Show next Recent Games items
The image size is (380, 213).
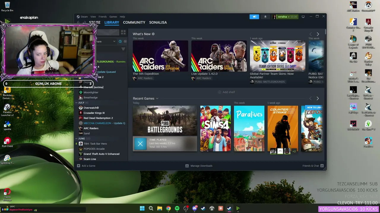(318, 99)
